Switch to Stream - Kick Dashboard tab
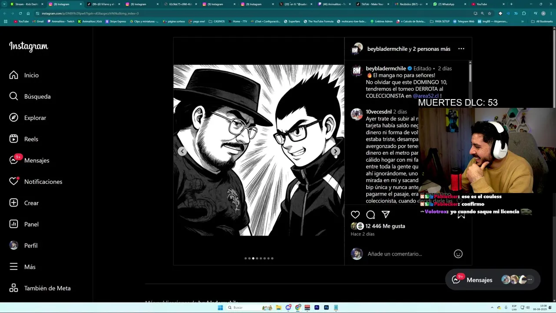The image size is (556, 313). [26, 4]
